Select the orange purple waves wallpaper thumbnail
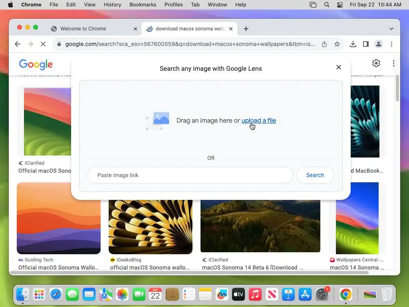The height and width of the screenshot is (307, 409). (x=59, y=218)
